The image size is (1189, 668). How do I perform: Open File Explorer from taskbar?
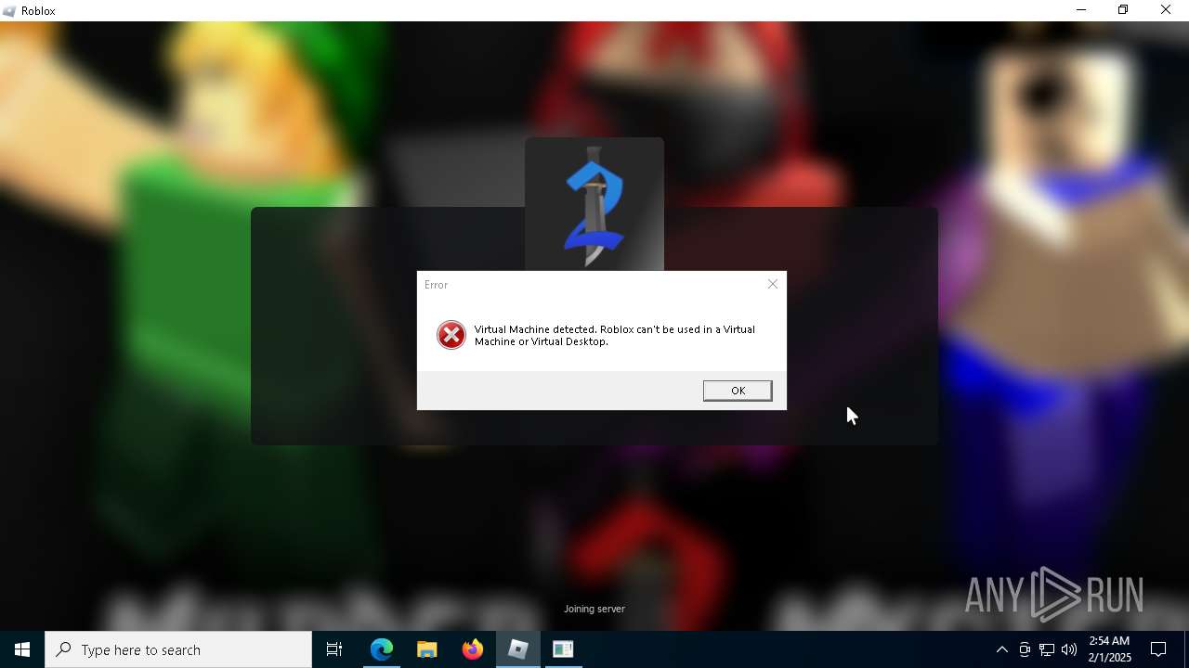pyautogui.click(x=427, y=649)
